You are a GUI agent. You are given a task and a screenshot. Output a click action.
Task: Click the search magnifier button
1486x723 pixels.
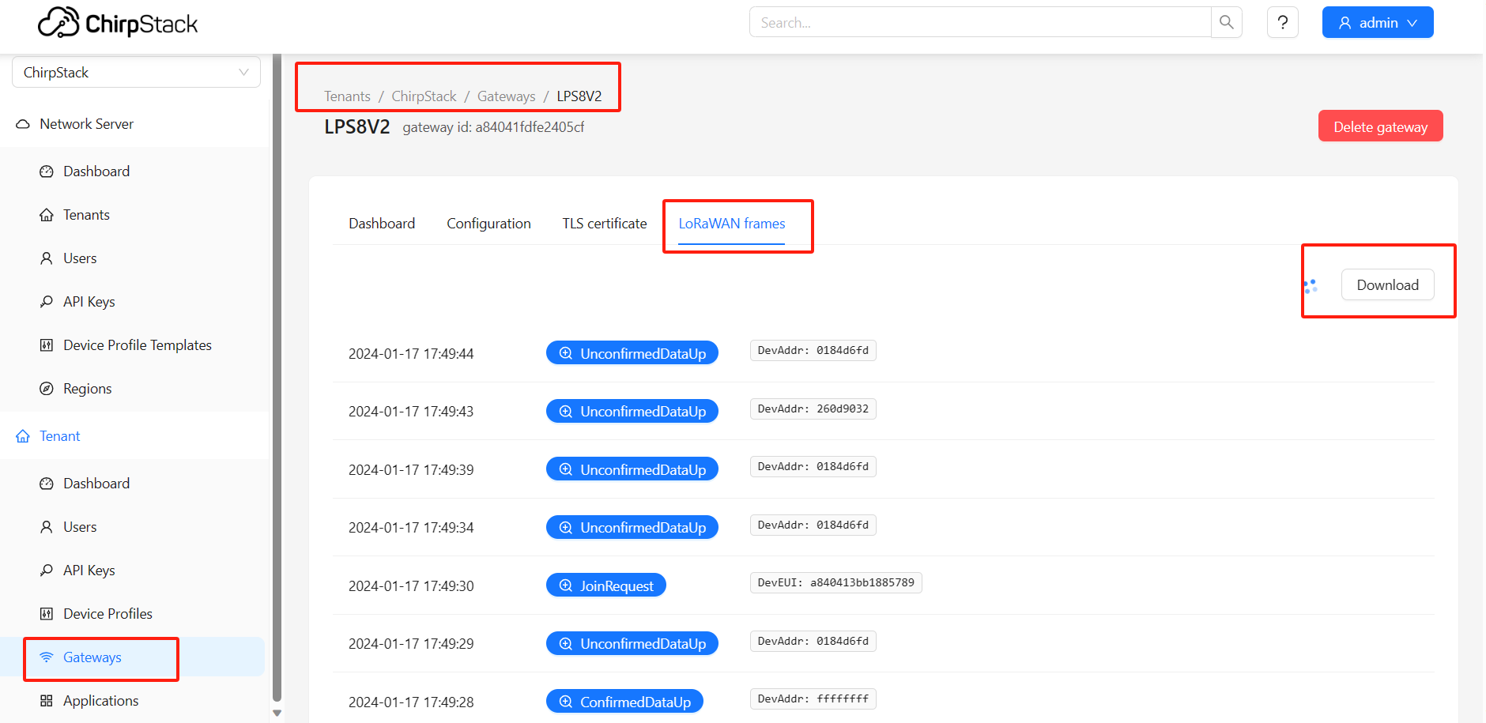point(1226,22)
